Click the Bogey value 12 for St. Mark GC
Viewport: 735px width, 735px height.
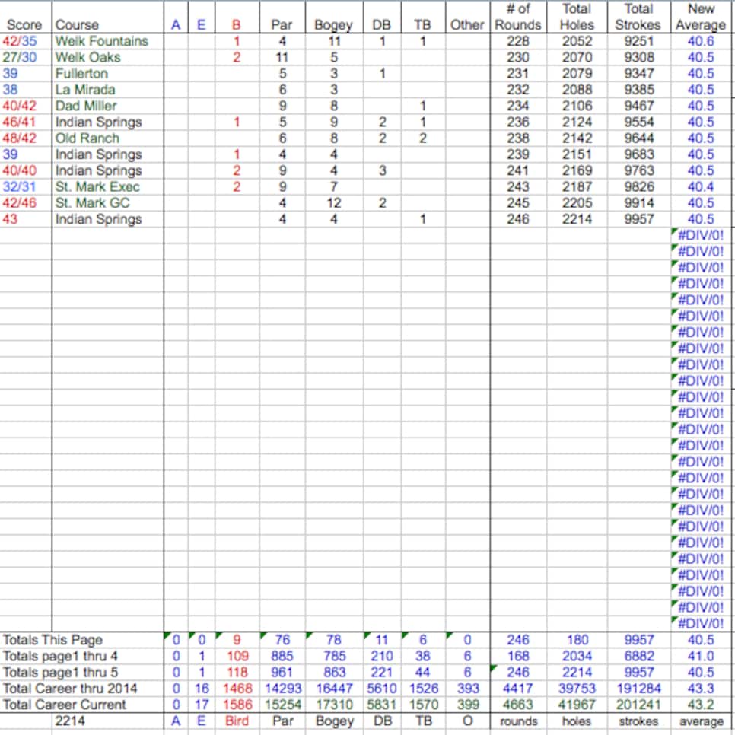(334, 203)
